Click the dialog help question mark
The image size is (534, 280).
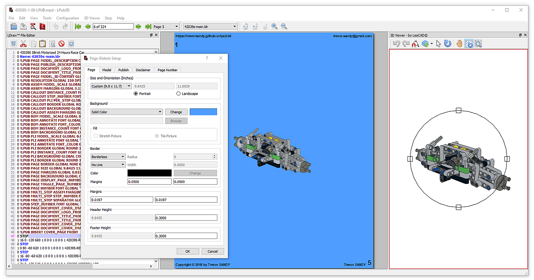207,58
